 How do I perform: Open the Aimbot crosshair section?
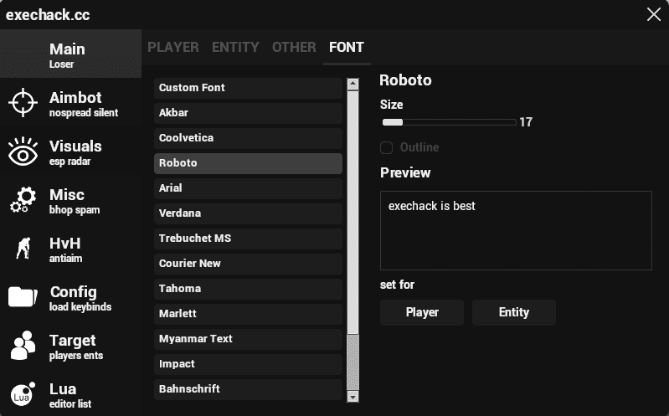click(70, 104)
